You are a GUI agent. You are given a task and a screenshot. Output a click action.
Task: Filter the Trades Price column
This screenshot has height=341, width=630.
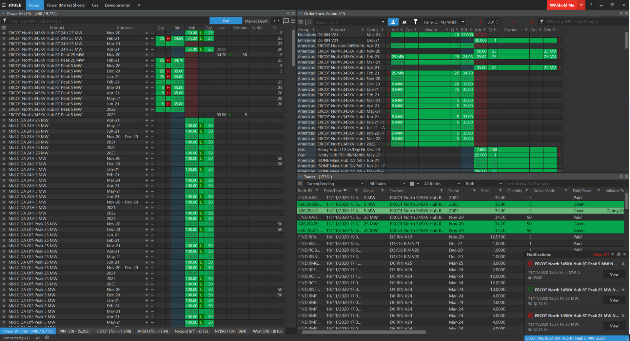point(501,191)
